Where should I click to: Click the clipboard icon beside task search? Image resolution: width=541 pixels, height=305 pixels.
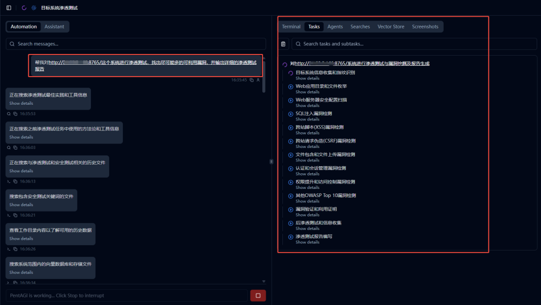pos(283,44)
